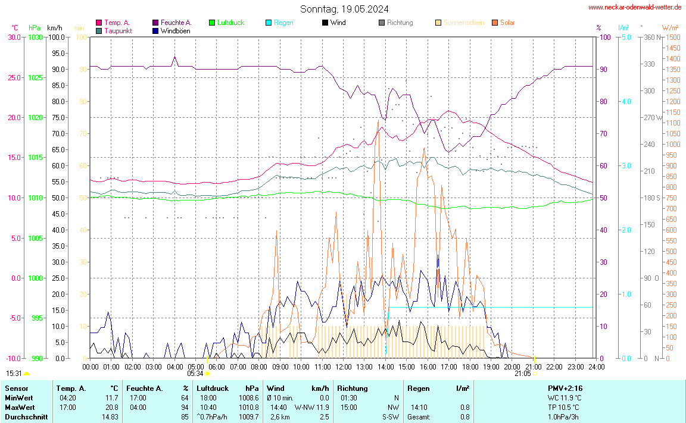Select the blue Windböen legend marker
This screenshot has width=686, height=423.
click(x=155, y=30)
